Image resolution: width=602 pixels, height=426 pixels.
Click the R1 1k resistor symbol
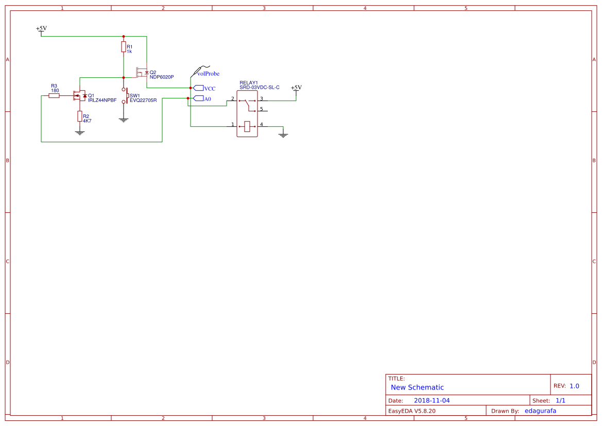point(124,47)
